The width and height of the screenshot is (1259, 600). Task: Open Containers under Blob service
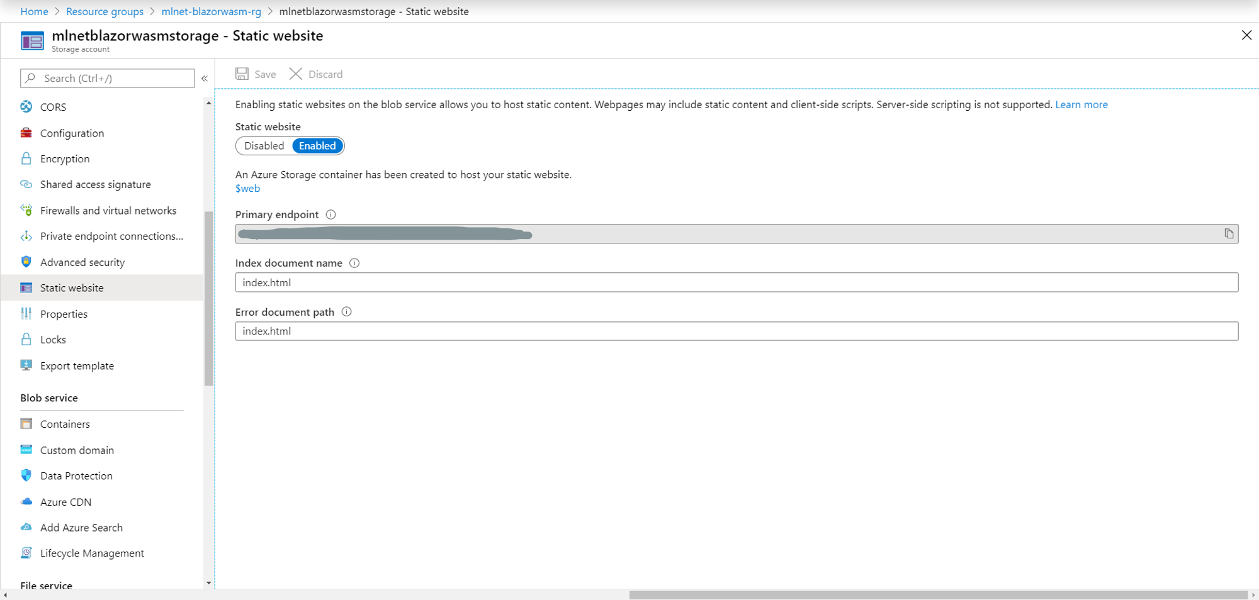click(x=65, y=424)
